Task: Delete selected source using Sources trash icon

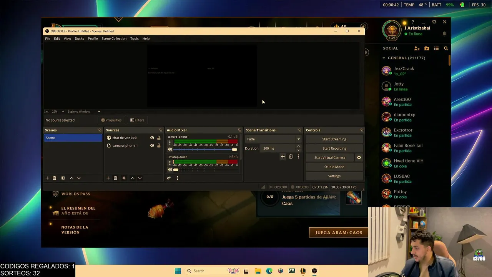Action: (115, 178)
